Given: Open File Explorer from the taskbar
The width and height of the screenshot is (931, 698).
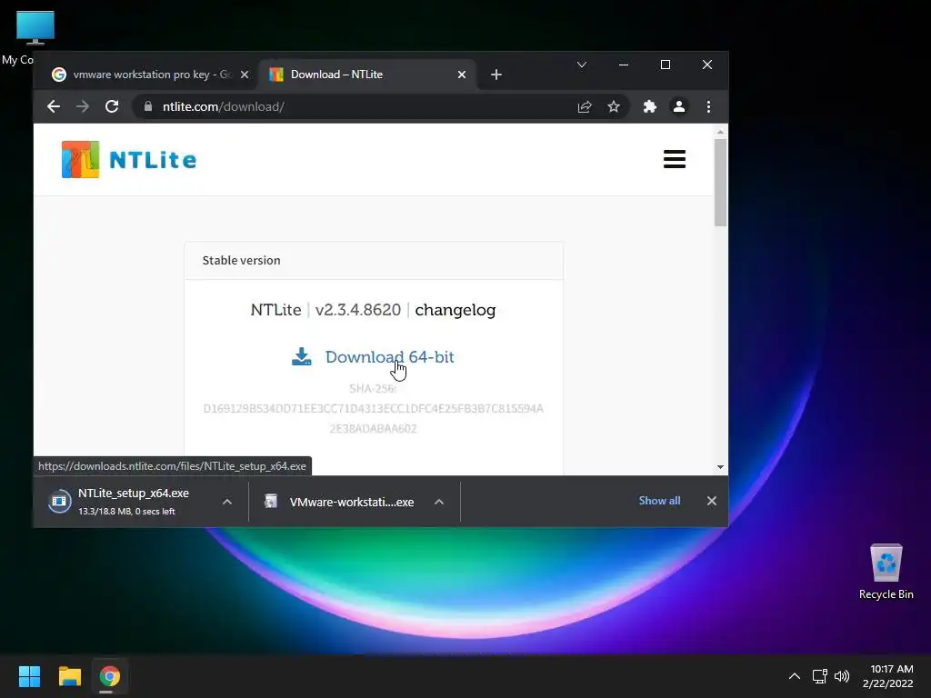Looking at the screenshot, I should click(69, 676).
